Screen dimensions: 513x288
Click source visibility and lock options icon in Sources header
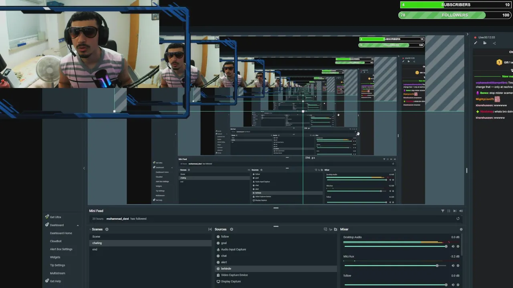click(331, 230)
